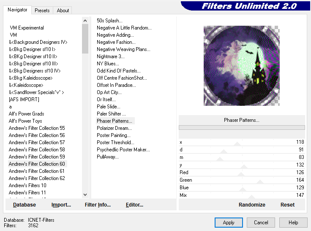
Task: Pick the Psychedlic Poster Maker filter
Action: click(123, 150)
